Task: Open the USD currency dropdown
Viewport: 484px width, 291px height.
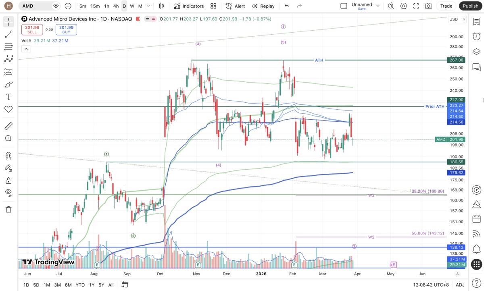Action: [458, 19]
